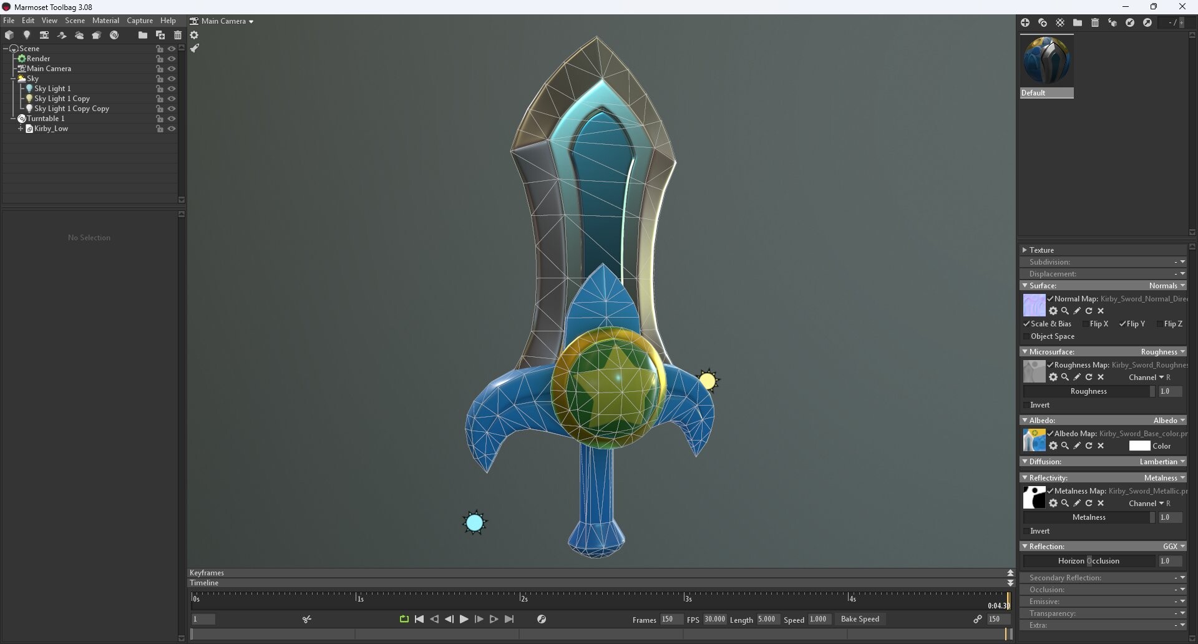This screenshot has width=1198, height=644.
Task: Reload the Albedo Map texture
Action: tap(1089, 446)
